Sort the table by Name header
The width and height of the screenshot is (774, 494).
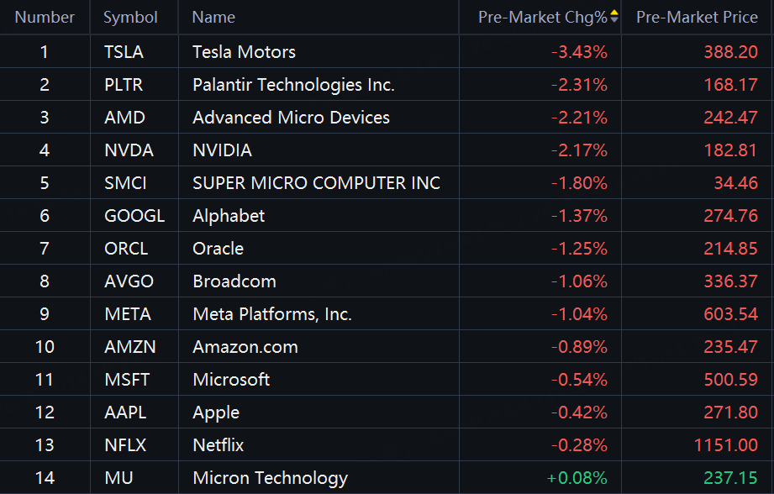(213, 17)
